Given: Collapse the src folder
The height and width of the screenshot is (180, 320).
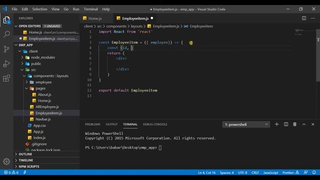Looking at the screenshot, I should 22,70.
